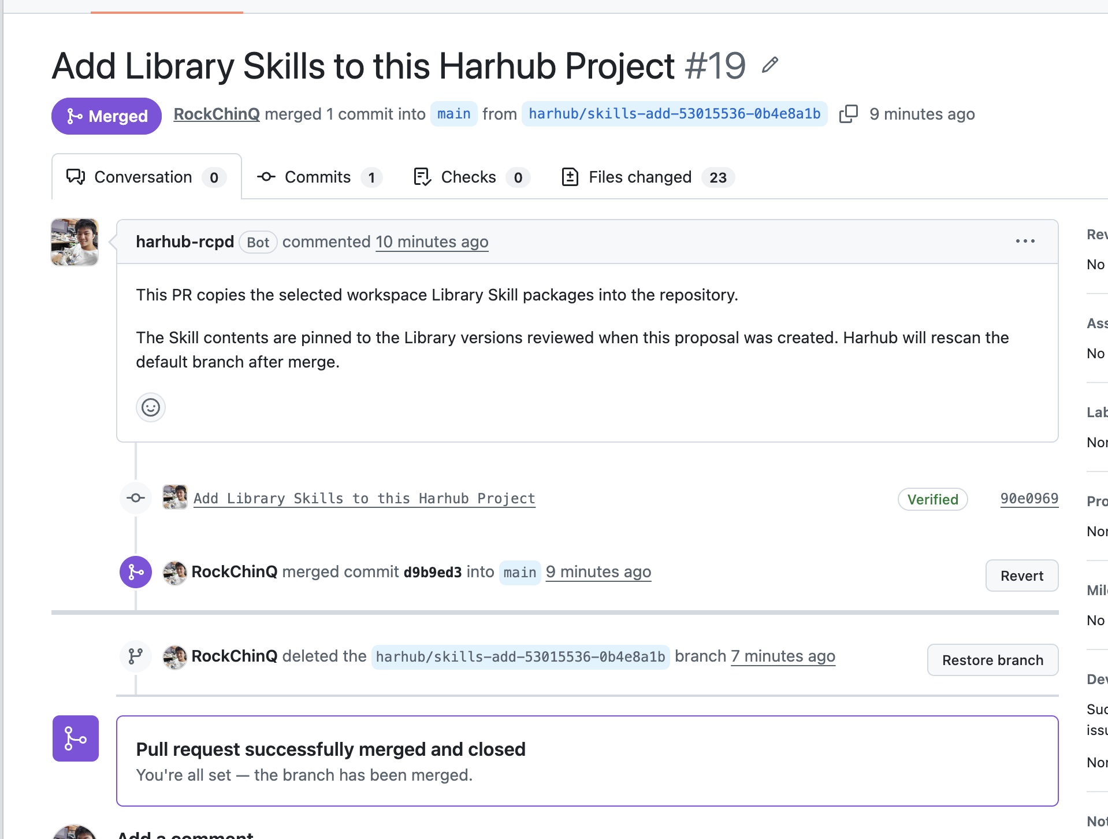This screenshot has width=1108, height=839.
Task: Click RockChinQ avatar in the branch deleted event
Action: tap(174, 656)
